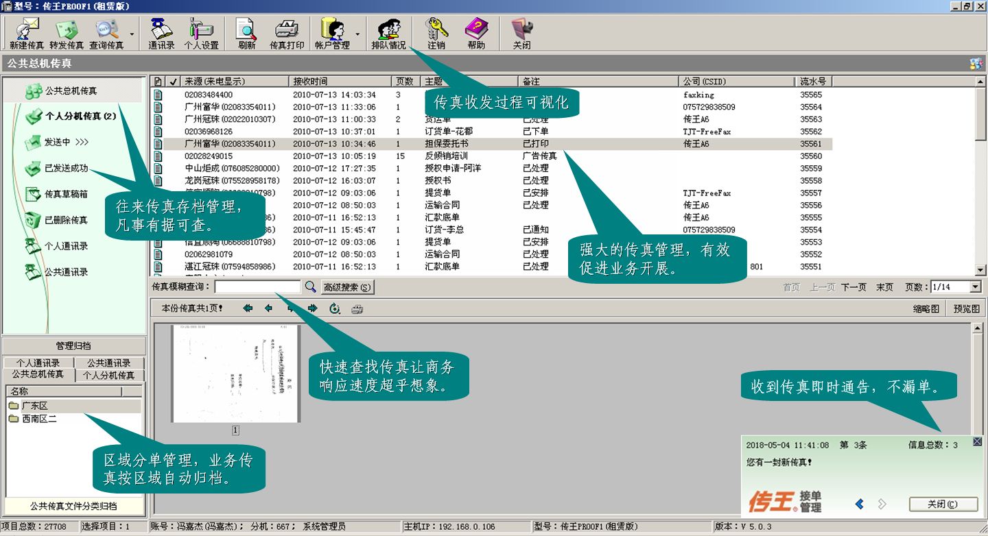988x536 pixels.
Task: Click the printer icon in preview toolbar
Action: click(x=357, y=308)
